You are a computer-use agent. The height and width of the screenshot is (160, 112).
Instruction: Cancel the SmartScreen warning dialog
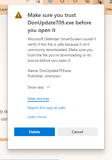point(77,132)
